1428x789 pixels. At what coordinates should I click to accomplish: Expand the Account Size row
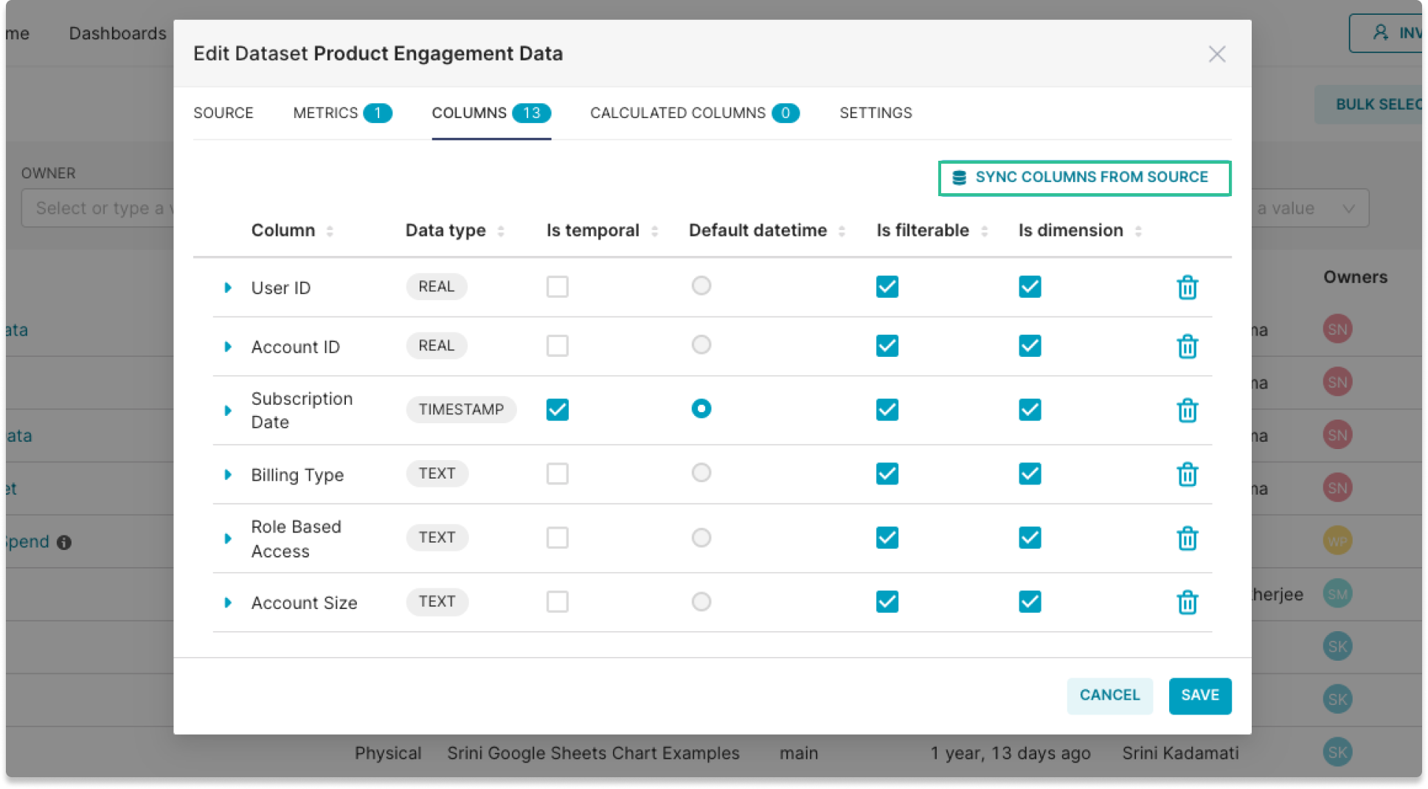[x=228, y=603]
